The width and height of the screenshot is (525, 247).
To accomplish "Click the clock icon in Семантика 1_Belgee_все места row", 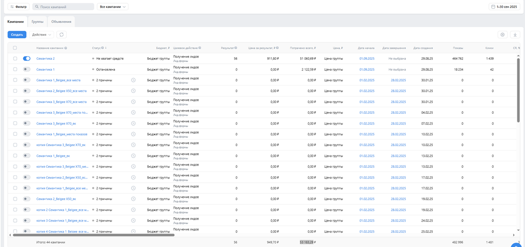I will pos(133,80).
